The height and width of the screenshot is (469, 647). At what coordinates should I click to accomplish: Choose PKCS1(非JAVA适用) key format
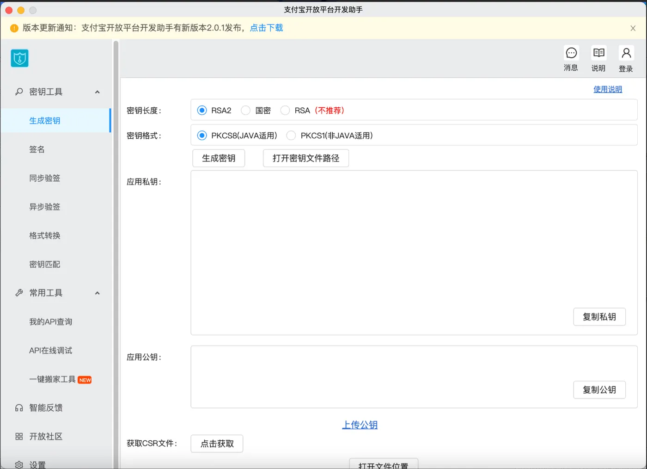point(291,136)
